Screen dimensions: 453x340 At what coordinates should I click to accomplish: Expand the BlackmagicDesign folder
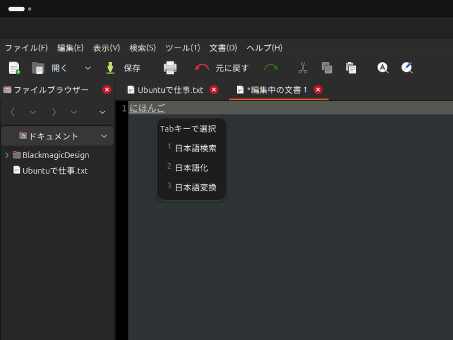pos(7,155)
